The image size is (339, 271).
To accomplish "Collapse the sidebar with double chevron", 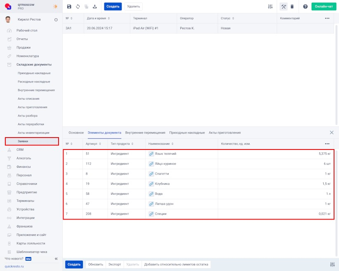I will click(56, 259).
